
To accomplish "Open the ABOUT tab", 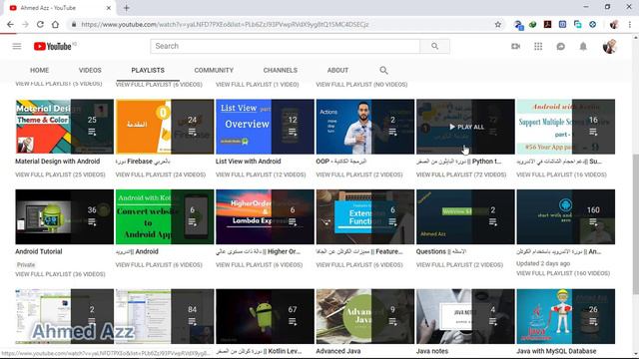I will pyautogui.click(x=337, y=70).
